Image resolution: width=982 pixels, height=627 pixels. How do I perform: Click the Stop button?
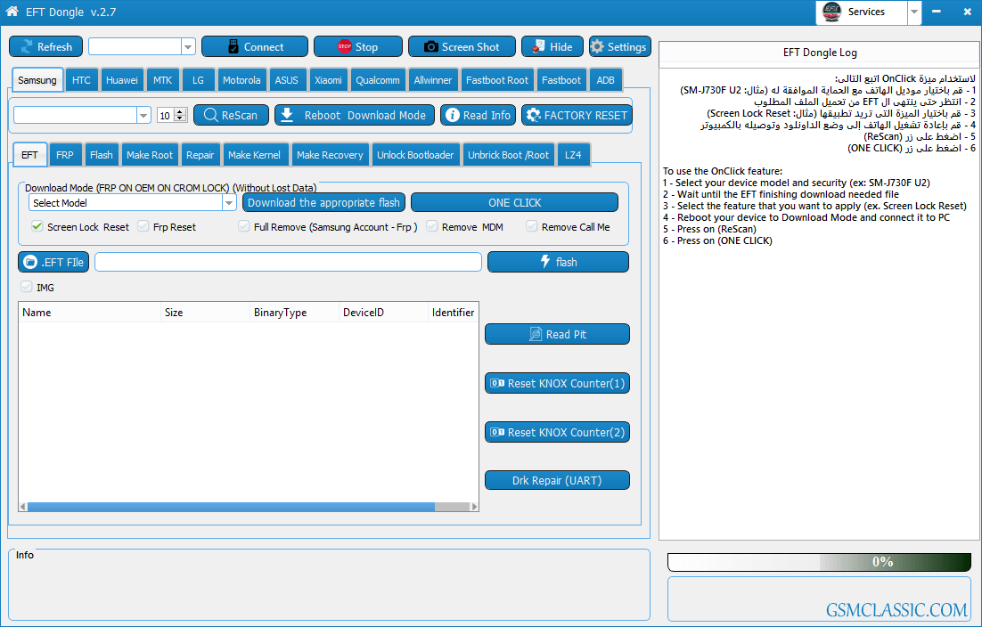pos(358,47)
